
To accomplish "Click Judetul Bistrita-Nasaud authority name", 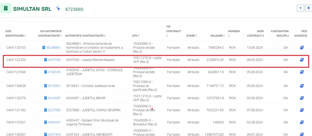I will [x=90, y=60].
